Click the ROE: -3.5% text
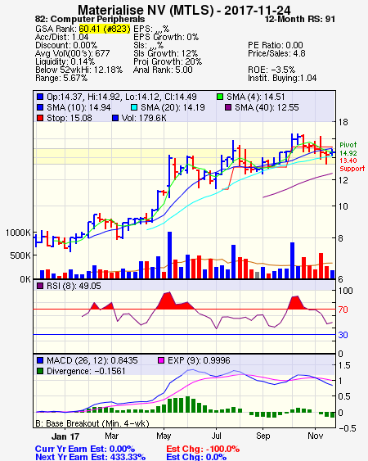 tap(272, 70)
